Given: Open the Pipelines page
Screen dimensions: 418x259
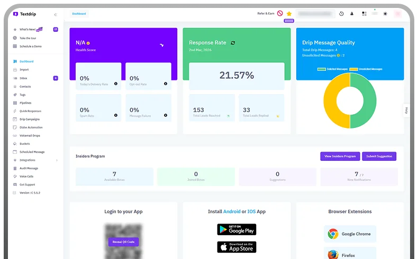Looking at the screenshot, I should coord(25,103).
